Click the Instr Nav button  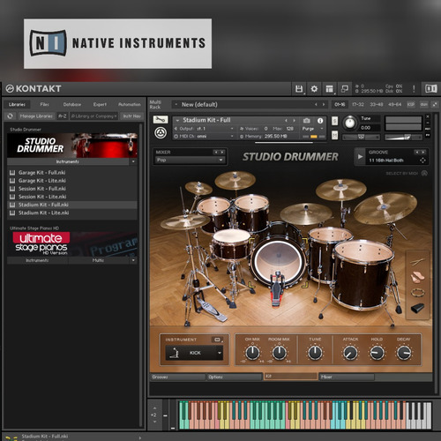click(131, 116)
